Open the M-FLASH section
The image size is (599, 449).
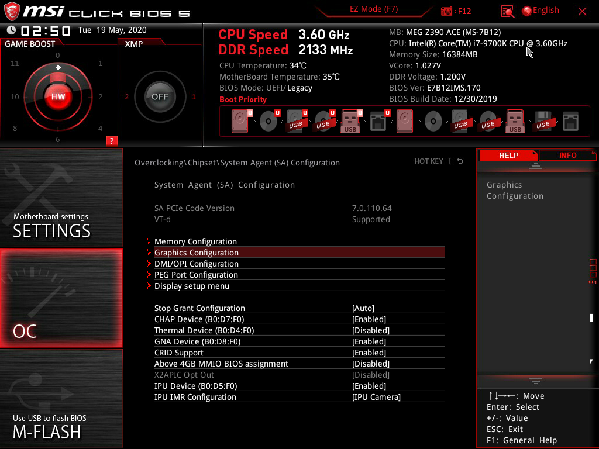click(x=61, y=399)
